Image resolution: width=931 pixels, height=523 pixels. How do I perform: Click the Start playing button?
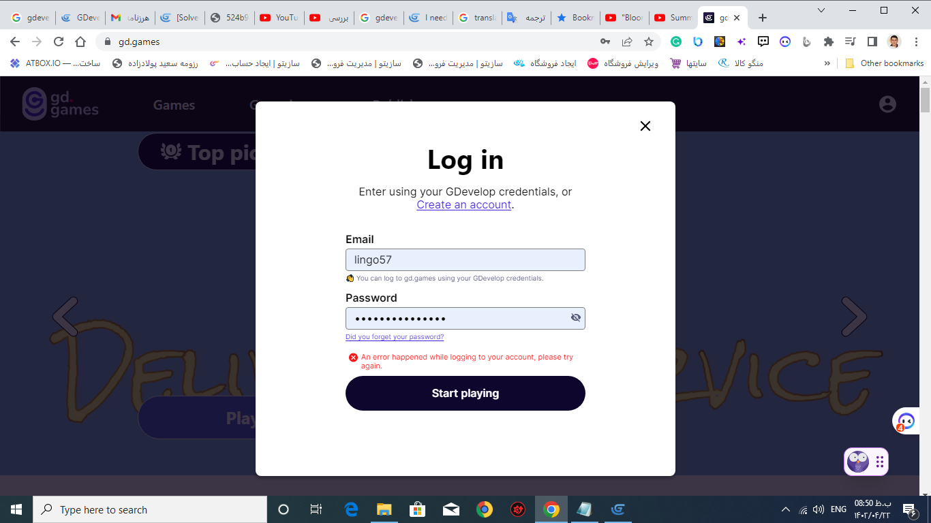pos(465,393)
